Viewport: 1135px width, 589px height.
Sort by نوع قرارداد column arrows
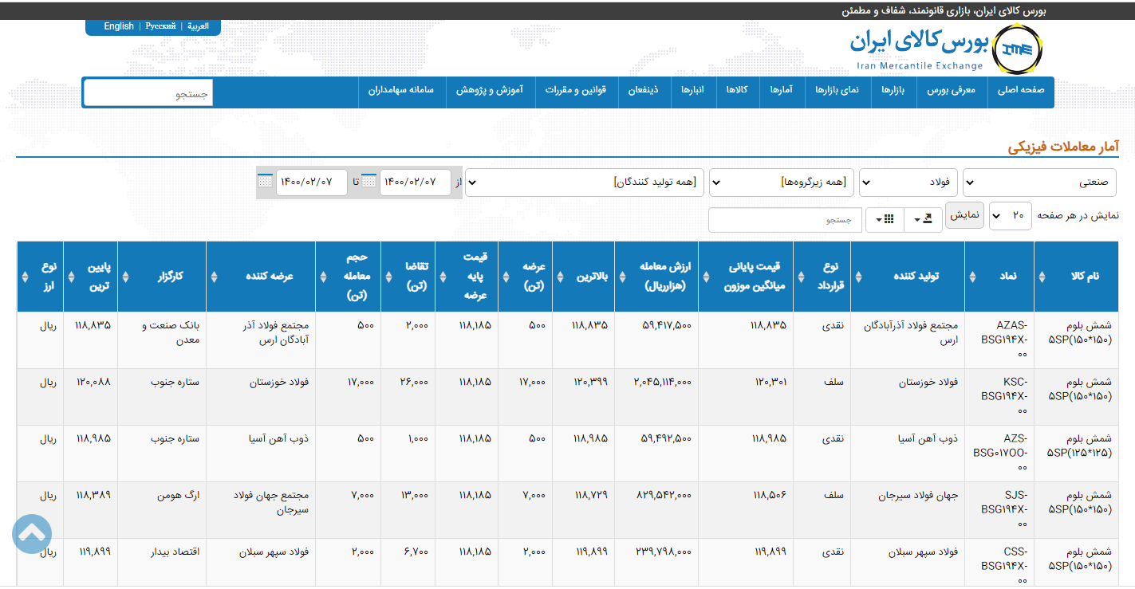coord(801,277)
